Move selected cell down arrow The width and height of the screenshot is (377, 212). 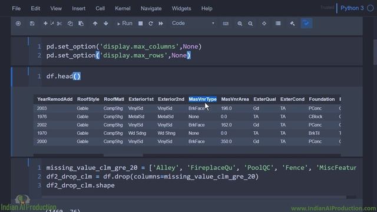tap(106, 24)
